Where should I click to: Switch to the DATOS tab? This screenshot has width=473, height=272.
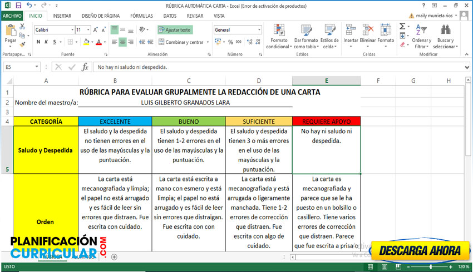point(170,16)
